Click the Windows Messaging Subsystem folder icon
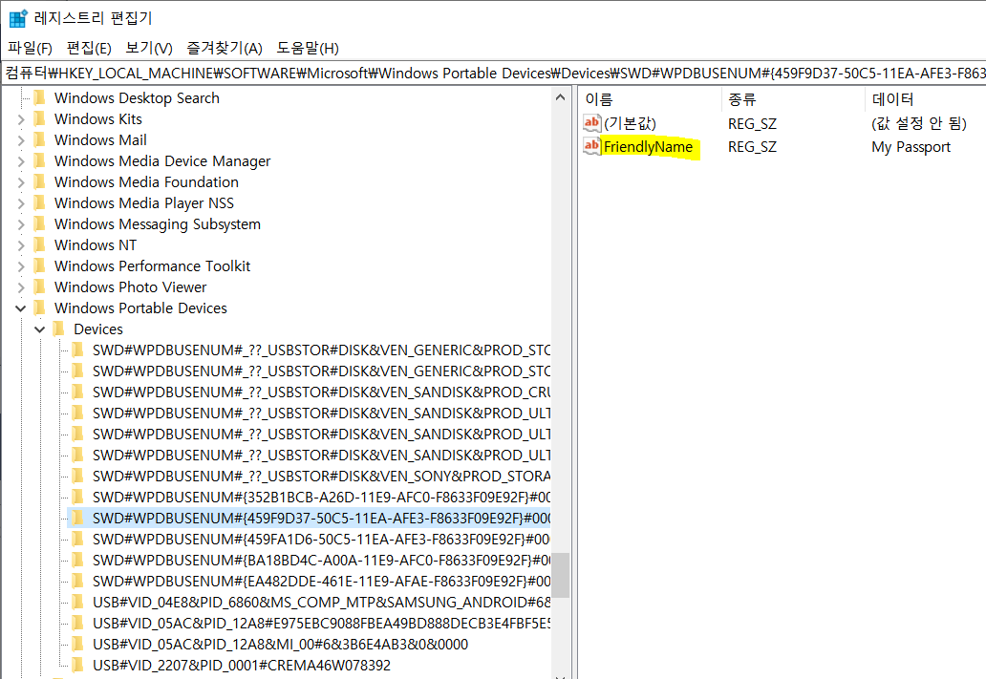The height and width of the screenshot is (679, 986). coord(39,223)
